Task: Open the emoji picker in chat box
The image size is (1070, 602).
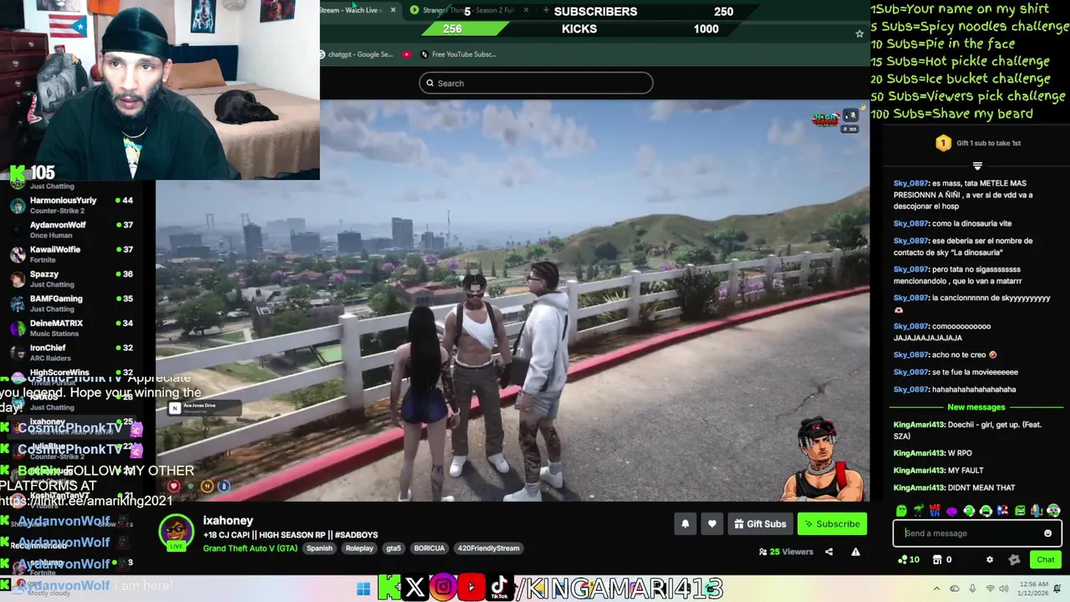Action: click(x=1047, y=533)
